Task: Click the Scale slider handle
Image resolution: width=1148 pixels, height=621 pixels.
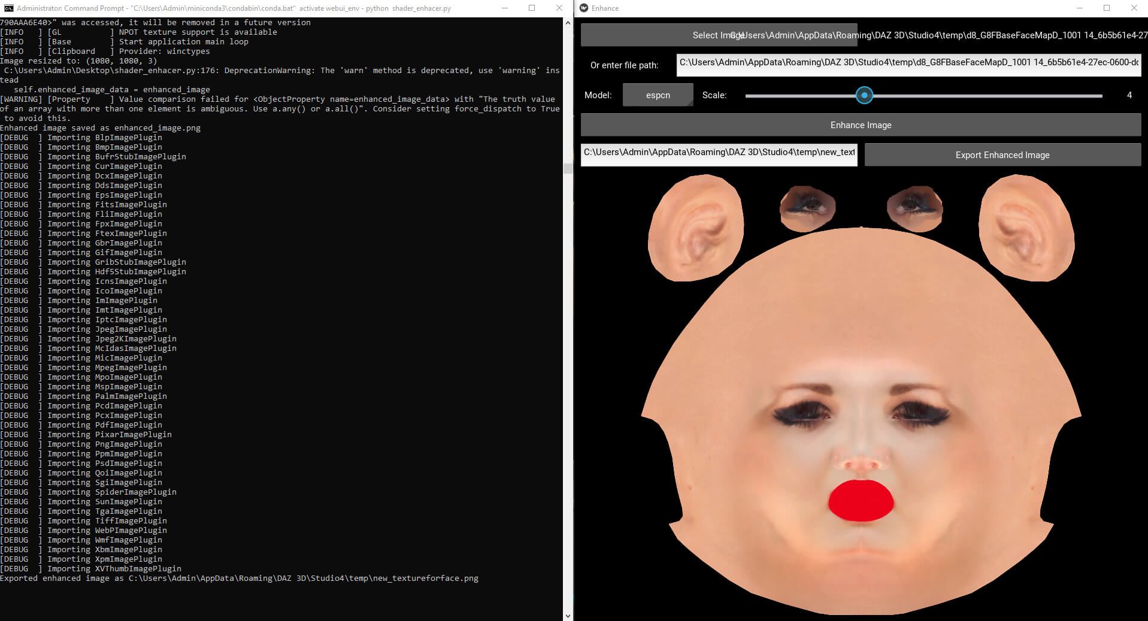Action: click(864, 95)
